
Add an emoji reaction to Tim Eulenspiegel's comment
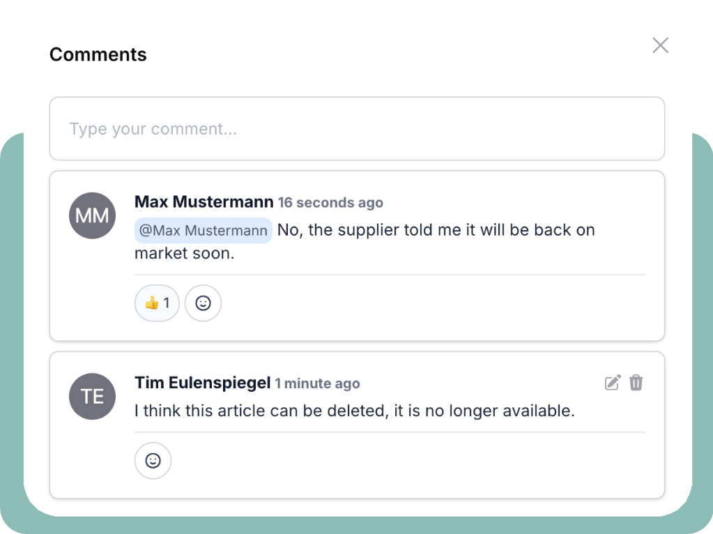[x=153, y=461]
